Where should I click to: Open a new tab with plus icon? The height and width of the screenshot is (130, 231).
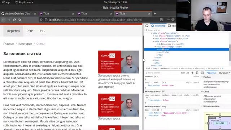pyautogui.click(x=155, y=14)
